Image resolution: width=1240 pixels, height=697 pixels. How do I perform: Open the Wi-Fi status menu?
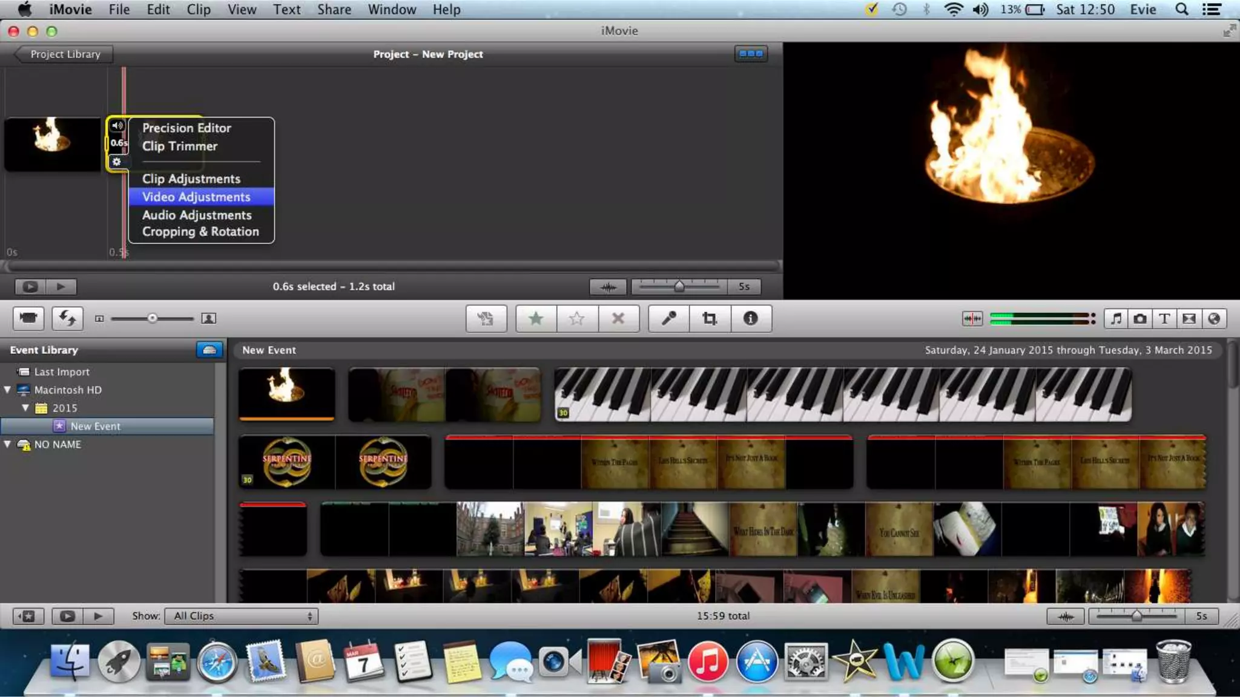pyautogui.click(x=954, y=9)
